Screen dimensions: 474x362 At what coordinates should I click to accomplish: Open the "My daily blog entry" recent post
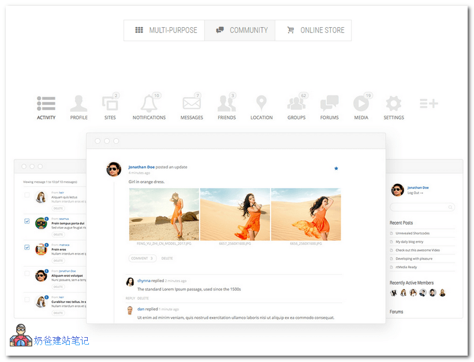(x=409, y=242)
